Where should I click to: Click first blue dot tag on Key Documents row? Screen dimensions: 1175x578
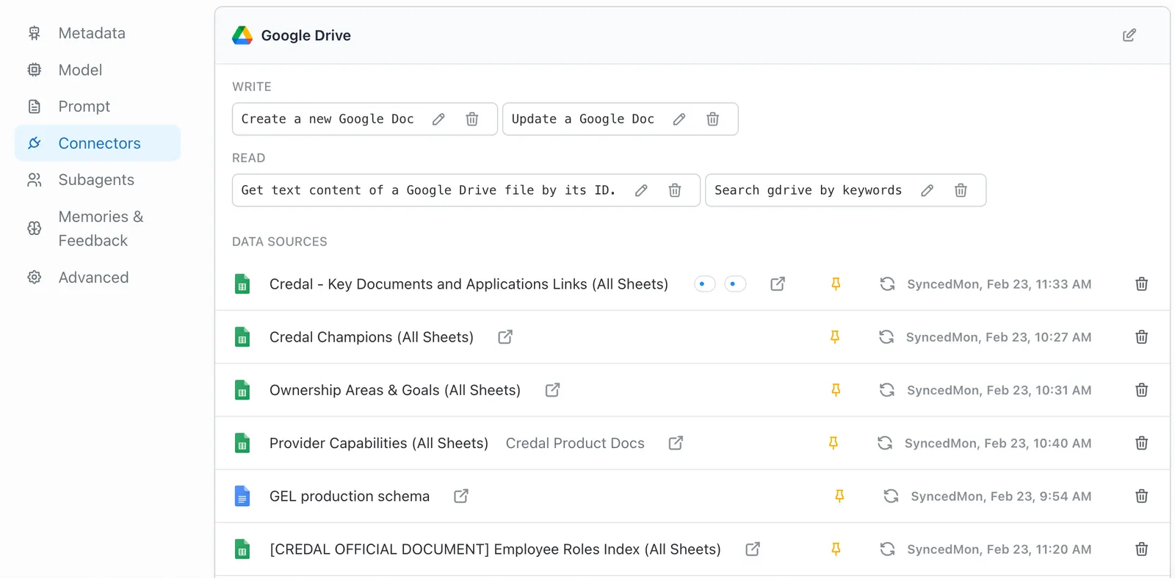point(704,284)
